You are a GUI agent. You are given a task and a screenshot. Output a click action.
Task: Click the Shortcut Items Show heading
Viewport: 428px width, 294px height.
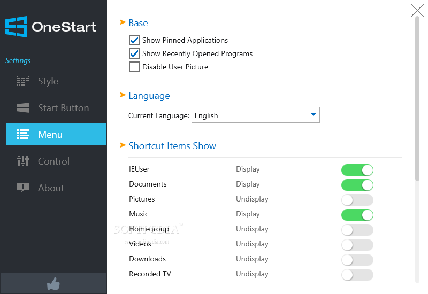(172, 146)
